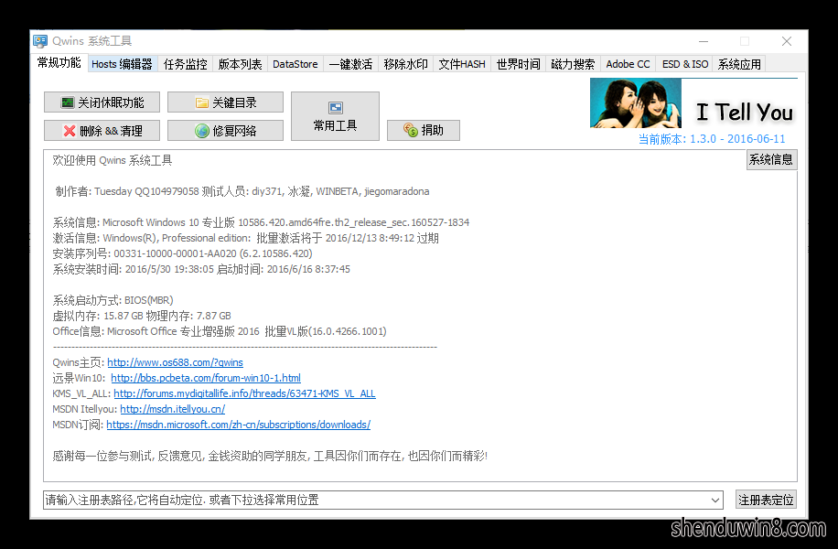Open the MSDN订阅 microsoft.com downloads link
838x549 pixels.
pyautogui.click(x=239, y=425)
